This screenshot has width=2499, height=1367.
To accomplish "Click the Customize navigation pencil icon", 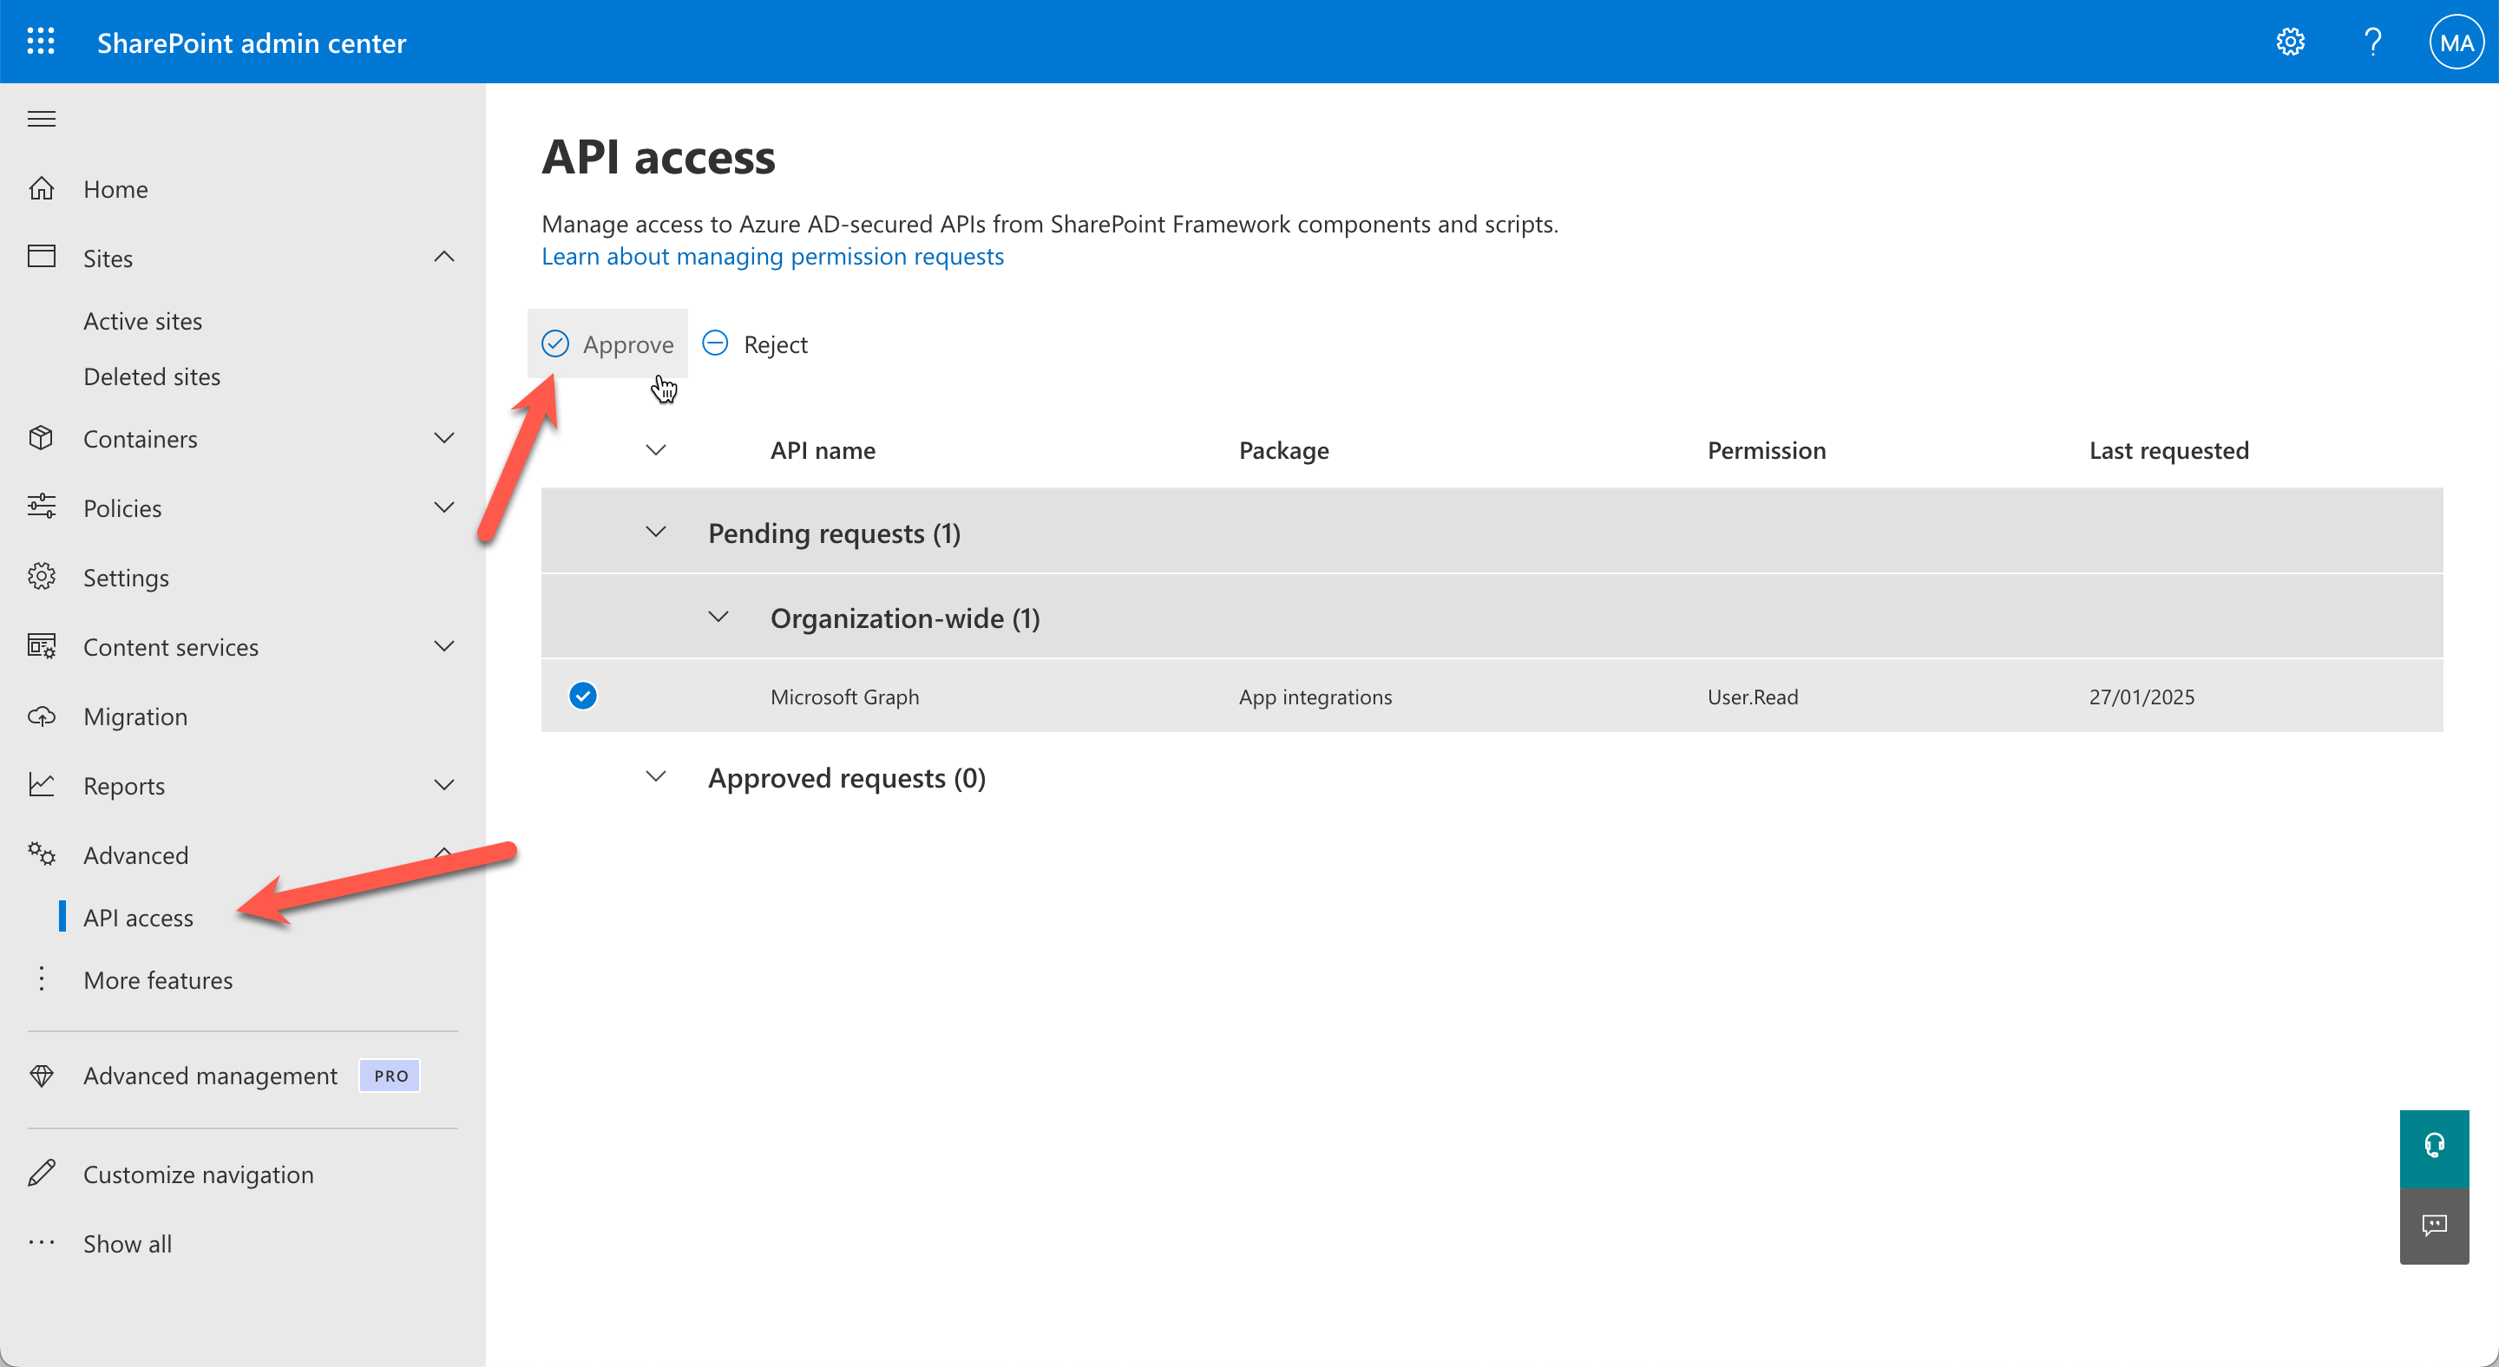I will click(43, 1173).
